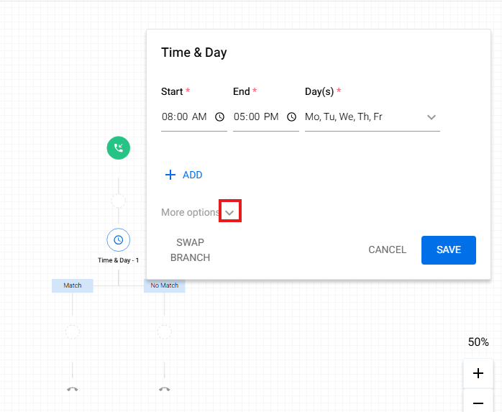502x412 pixels.
Task: Click the plus icon beside ADD
Action: click(x=170, y=175)
